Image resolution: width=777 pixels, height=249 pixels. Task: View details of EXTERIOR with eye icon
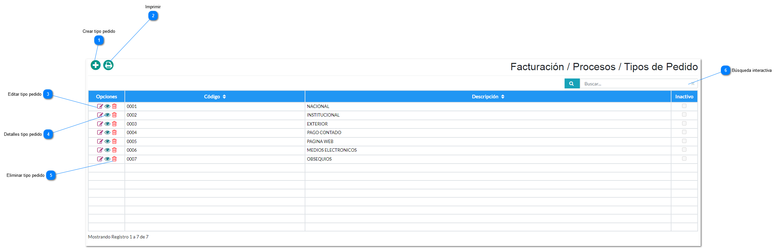point(107,124)
